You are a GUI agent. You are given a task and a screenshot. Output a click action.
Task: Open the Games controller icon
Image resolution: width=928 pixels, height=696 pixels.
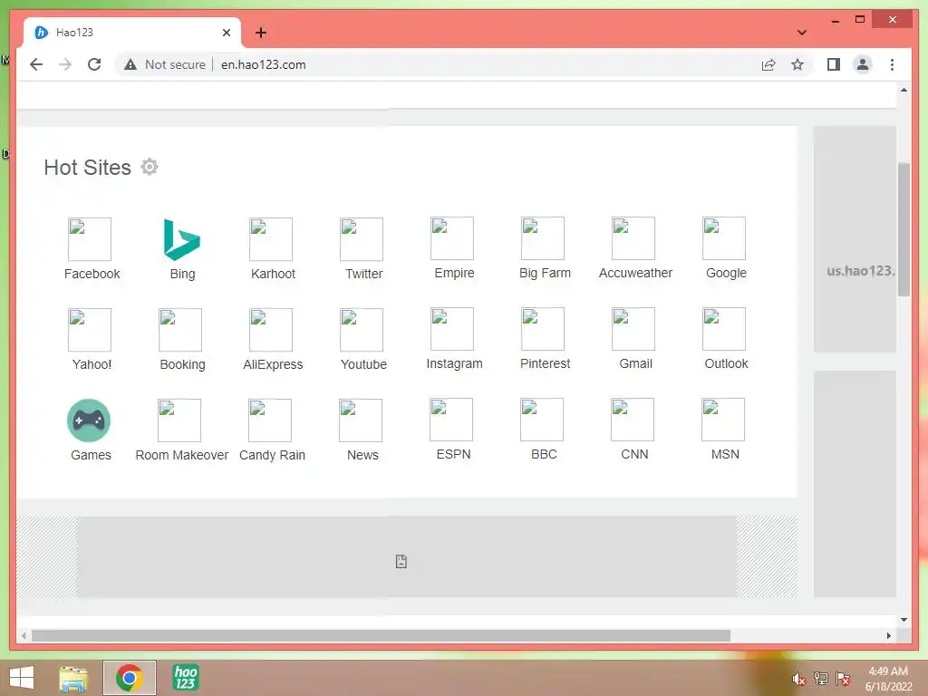89,420
